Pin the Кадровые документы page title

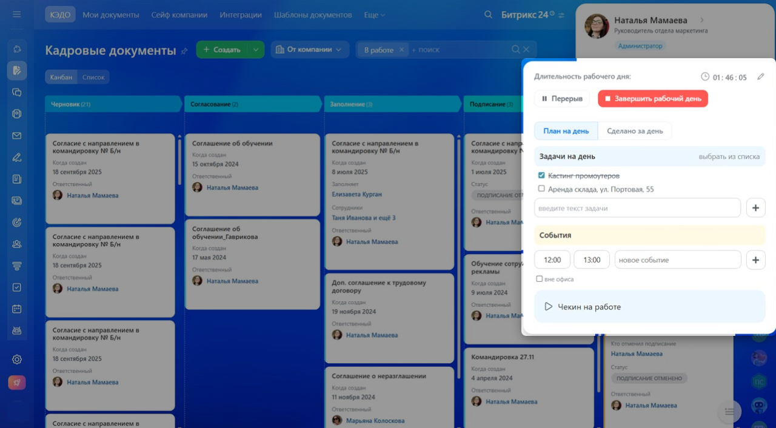(184, 52)
